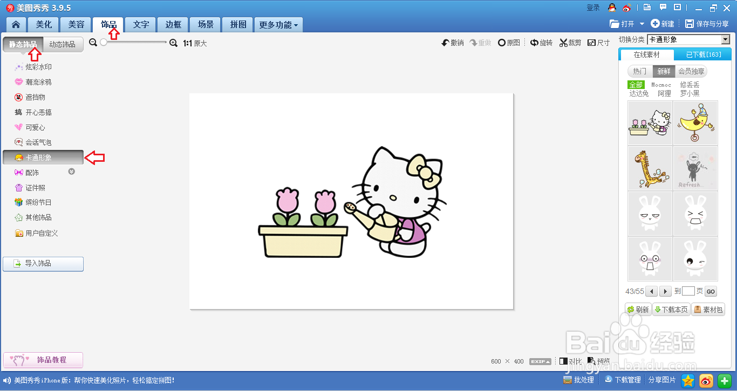Open the 切换分类 category dropdown
Image resolution: width=737 pixels, height=391 pixels.
[x=688, y=39]
